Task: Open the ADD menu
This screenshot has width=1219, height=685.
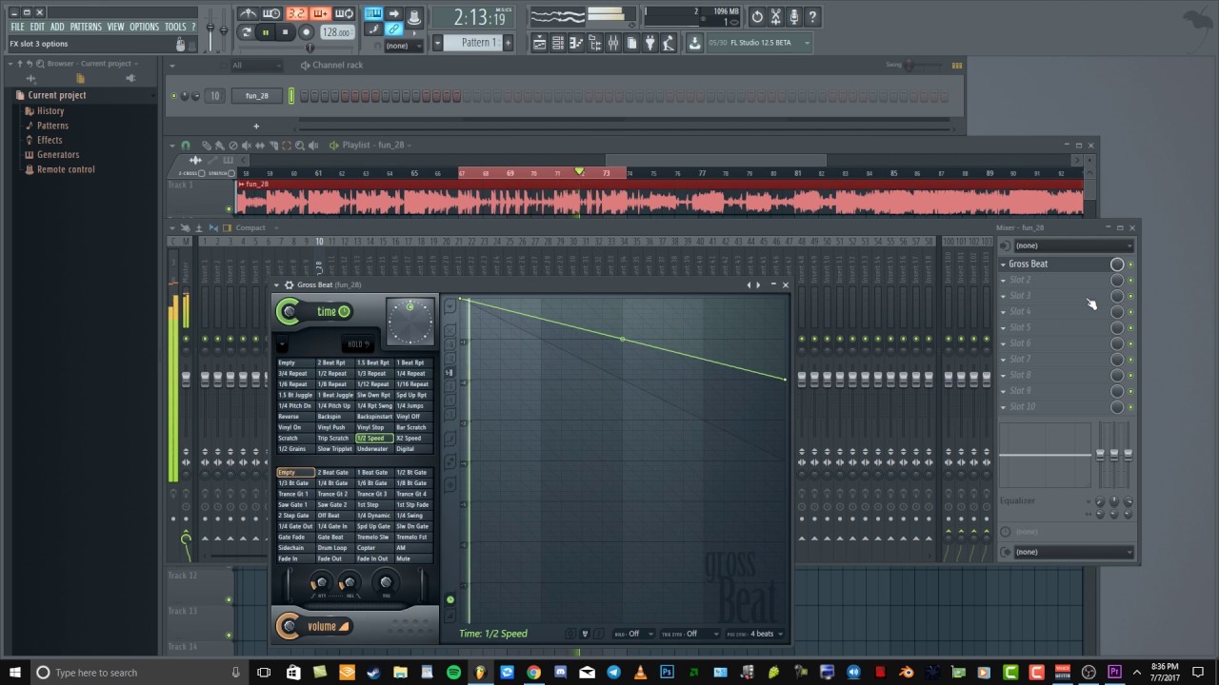Action: point(57,27)
